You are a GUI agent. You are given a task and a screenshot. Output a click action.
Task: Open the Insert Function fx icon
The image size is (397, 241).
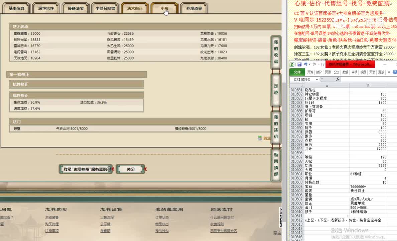[x=338, y=79]
